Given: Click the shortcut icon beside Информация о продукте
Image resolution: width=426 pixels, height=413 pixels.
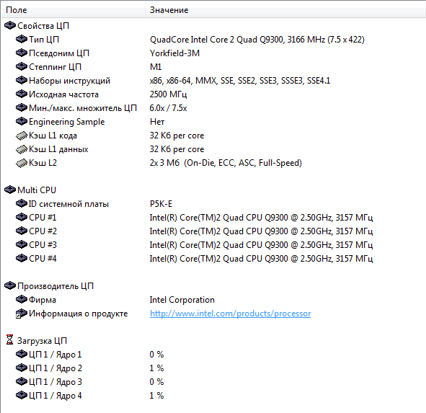Looking at the screenshot, I should click(x=22, y=314).
